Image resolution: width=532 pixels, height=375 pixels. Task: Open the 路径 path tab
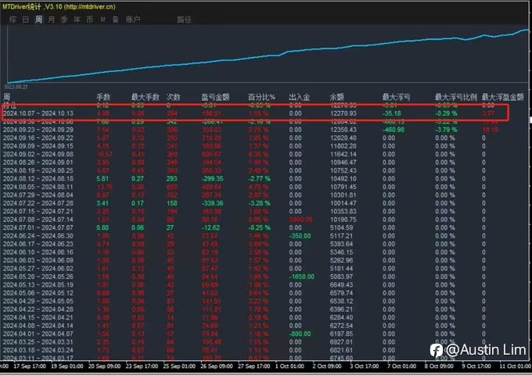pos(184,20)
